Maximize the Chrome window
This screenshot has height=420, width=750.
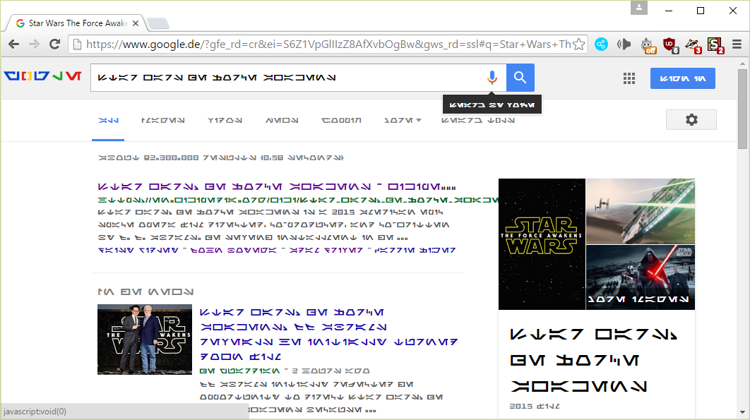coord(701,11)
